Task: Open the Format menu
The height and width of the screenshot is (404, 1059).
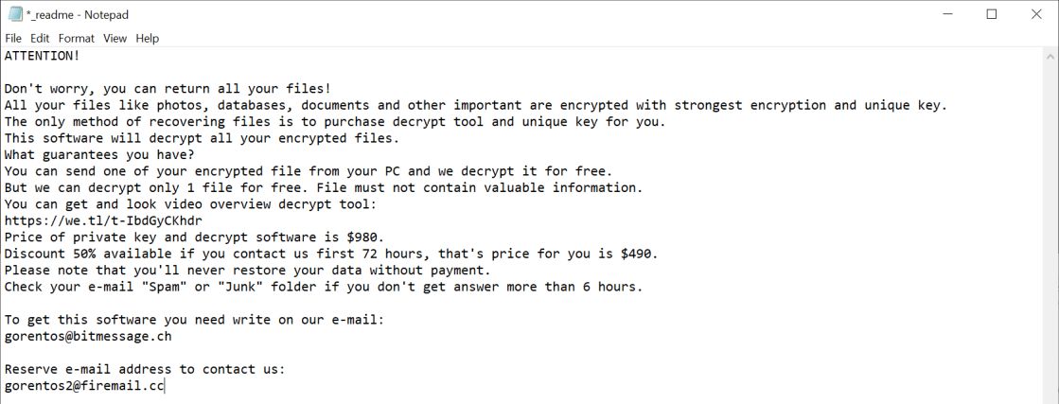Action: (77, 39)
